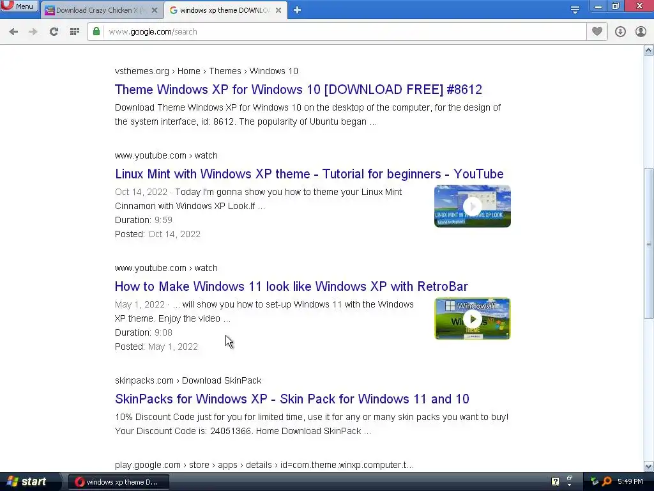Viewport: 654px width, 491px height.
Task: Click the orange magnifier tray icon
Action: pos(607,481)
